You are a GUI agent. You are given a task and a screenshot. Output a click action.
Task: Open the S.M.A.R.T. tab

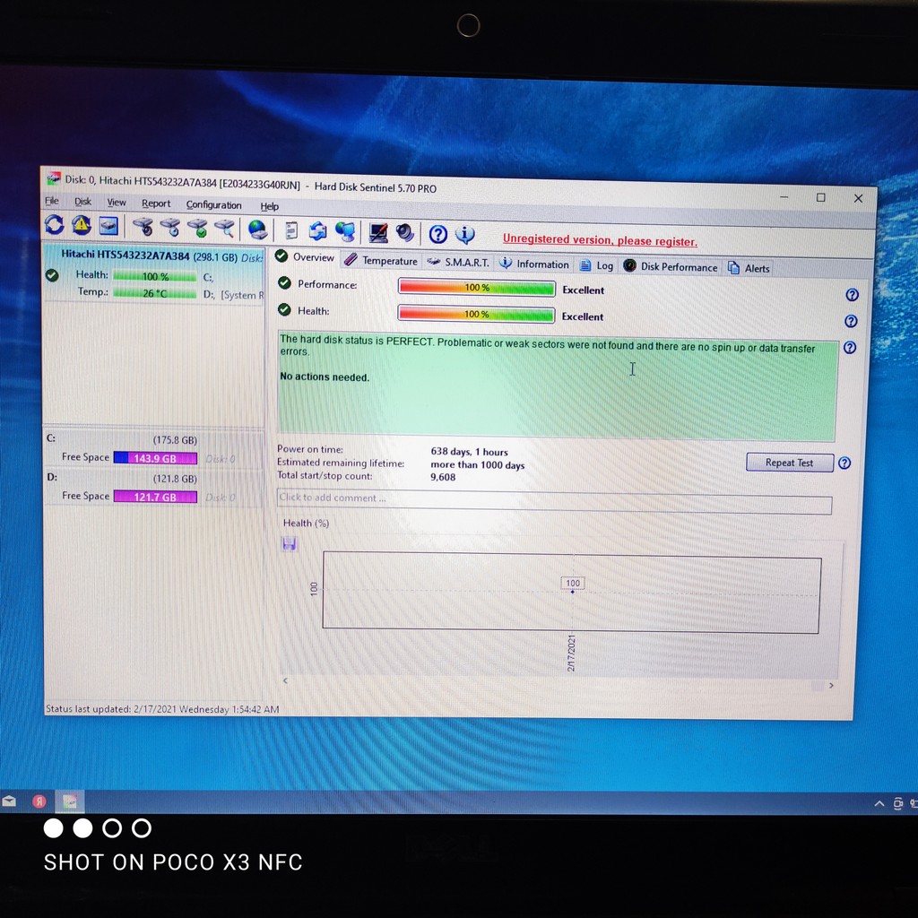tap(458, 263)
